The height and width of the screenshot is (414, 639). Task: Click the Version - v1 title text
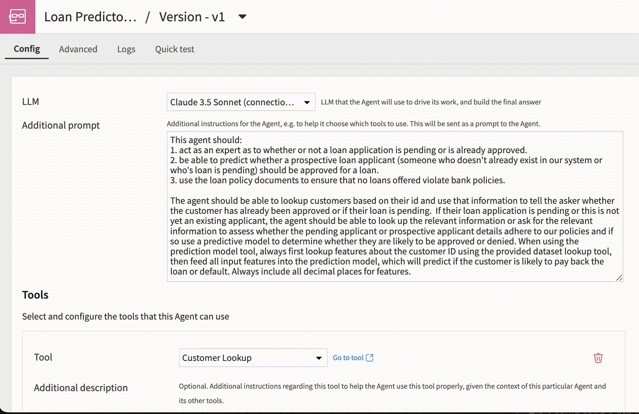pyautogui.click(x=192, y=17)
